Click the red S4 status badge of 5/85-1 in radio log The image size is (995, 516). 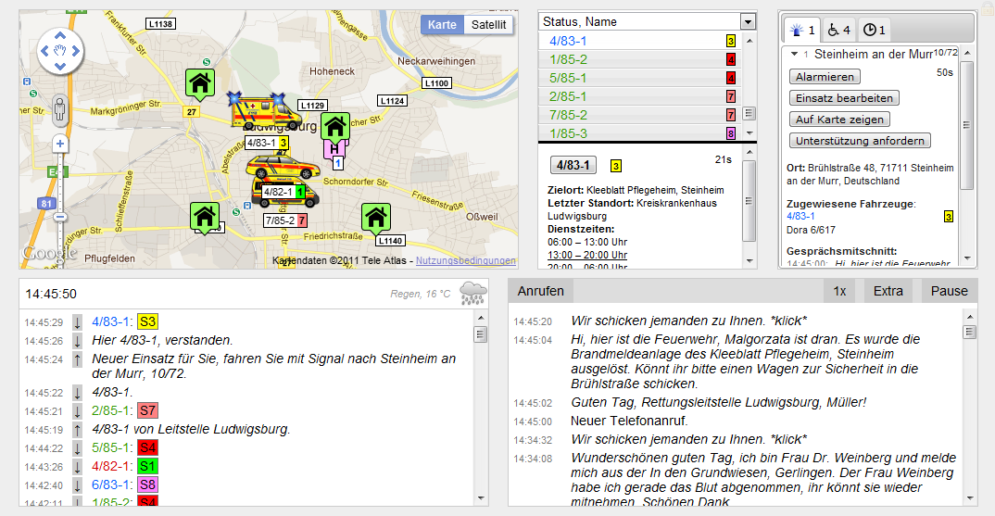147,447
